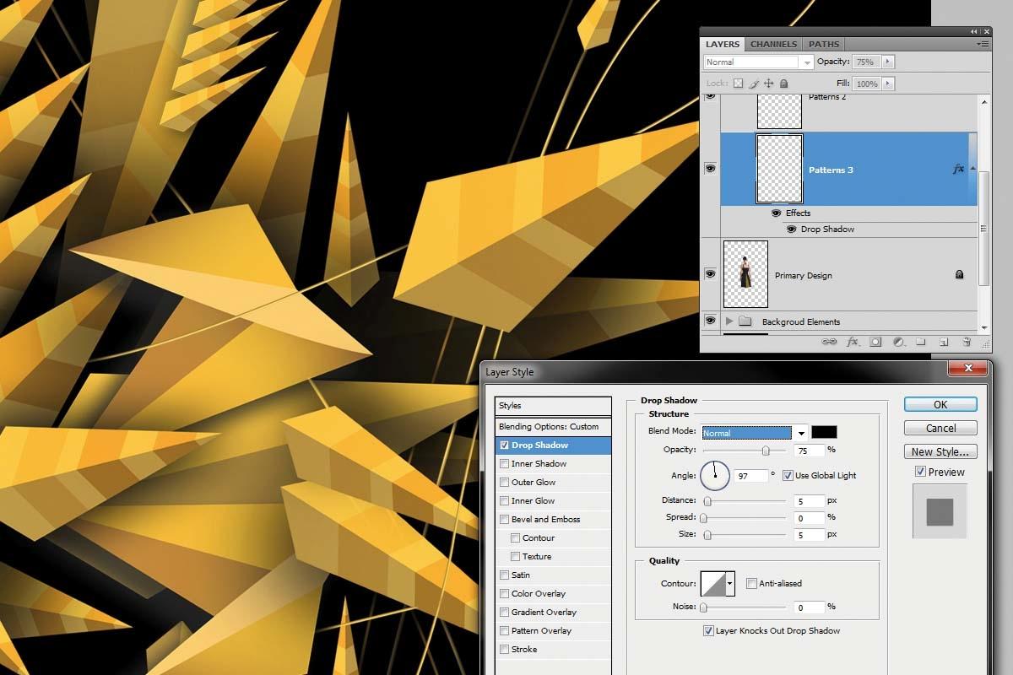Screen dimensions: 1013x675
Task: Hide the Patterns 2 layer
Action: [x=710, y=96]
